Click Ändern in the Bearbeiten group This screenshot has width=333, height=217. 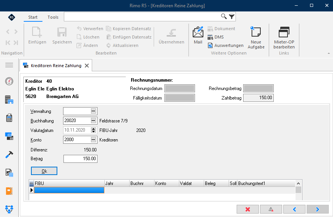click(x=87, y=45)
